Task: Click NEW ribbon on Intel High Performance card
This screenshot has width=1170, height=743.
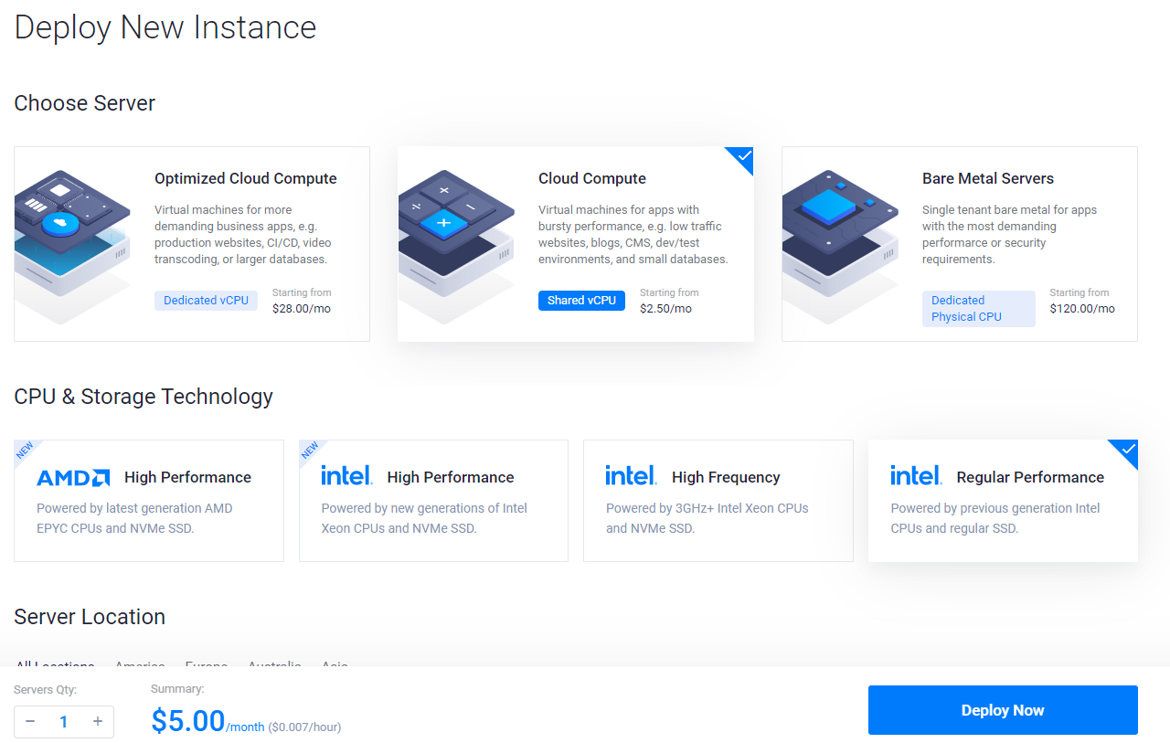Action: point(310,450)
